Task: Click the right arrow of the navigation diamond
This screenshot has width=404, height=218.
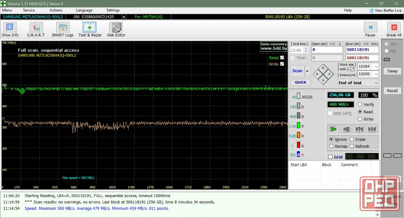Action: click(x=330, y=74)
